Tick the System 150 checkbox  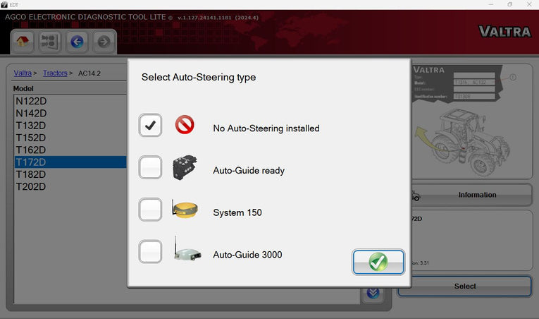150,210
